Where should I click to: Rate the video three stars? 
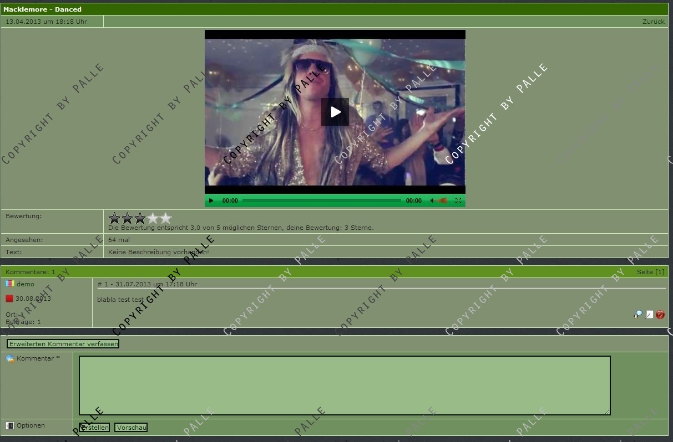pyautogui.click(x=140, y=218)
